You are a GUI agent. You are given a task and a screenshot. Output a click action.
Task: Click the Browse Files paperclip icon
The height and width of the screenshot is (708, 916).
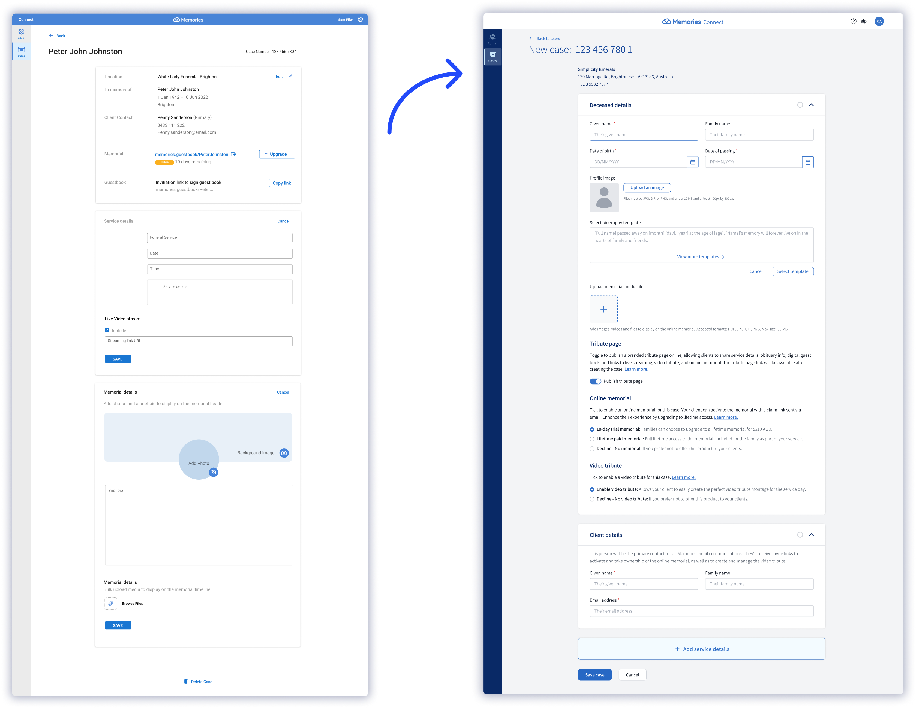click(111, 603)
